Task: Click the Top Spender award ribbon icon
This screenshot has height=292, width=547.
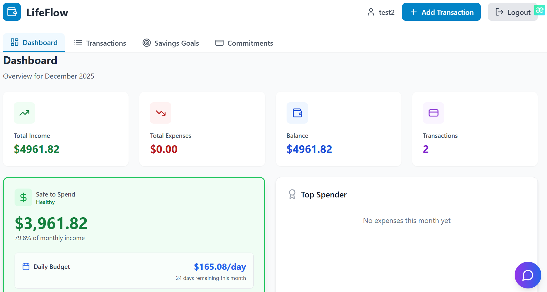Action: point(292,194)
